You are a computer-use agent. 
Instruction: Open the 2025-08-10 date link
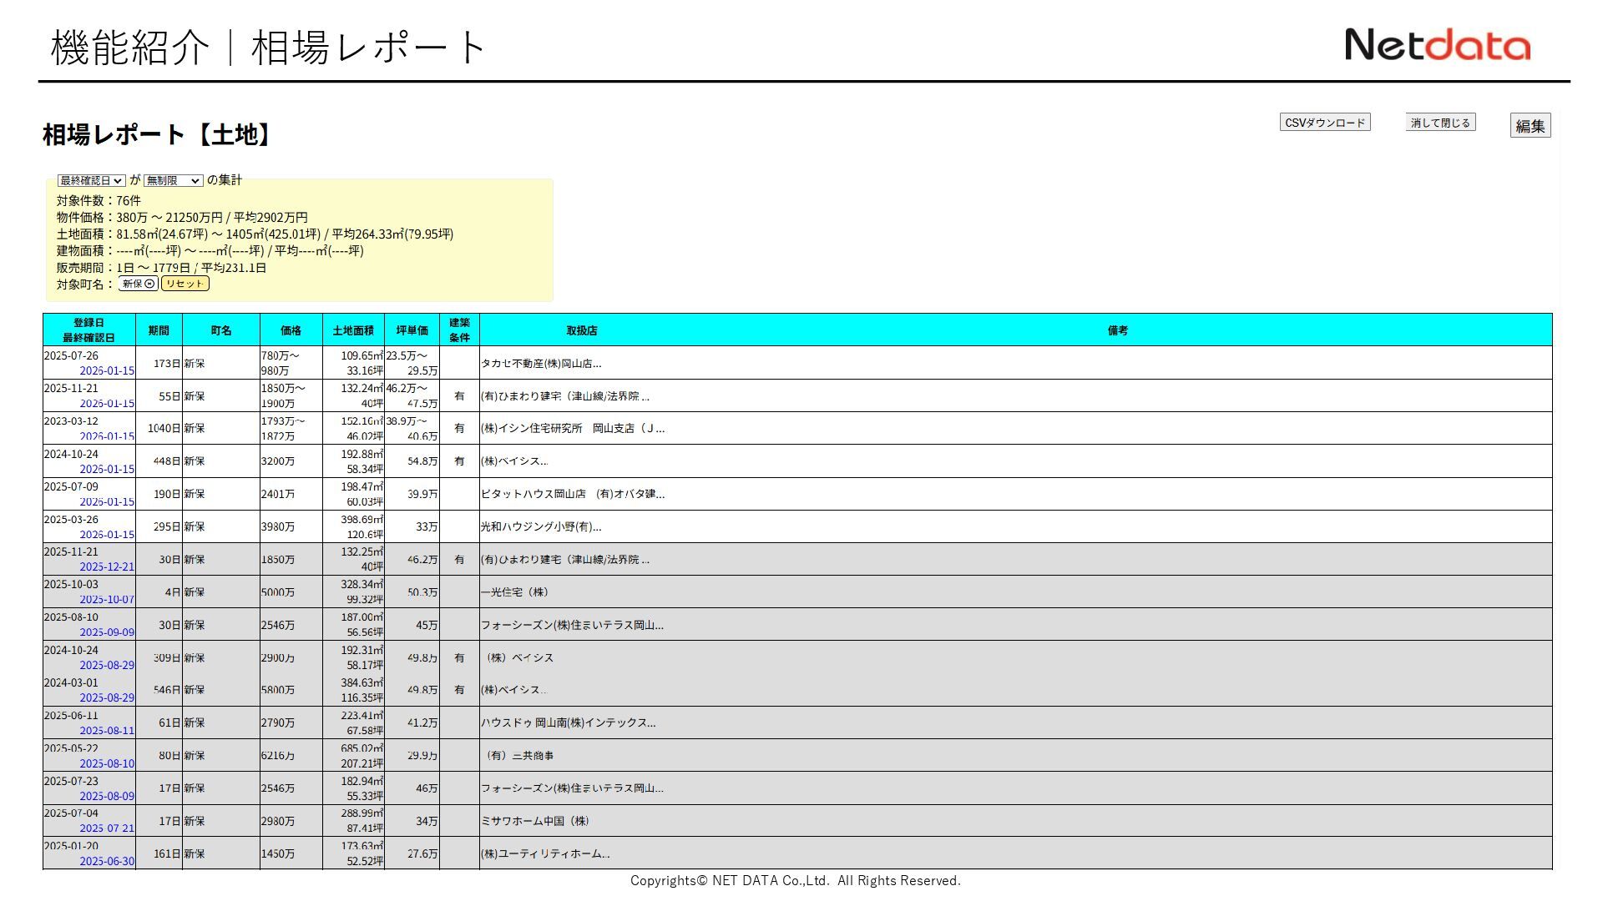tap(107, 764)
